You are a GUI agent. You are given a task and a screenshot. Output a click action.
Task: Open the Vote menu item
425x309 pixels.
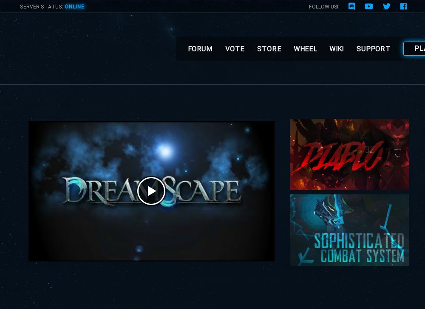[x=235, y=49]
